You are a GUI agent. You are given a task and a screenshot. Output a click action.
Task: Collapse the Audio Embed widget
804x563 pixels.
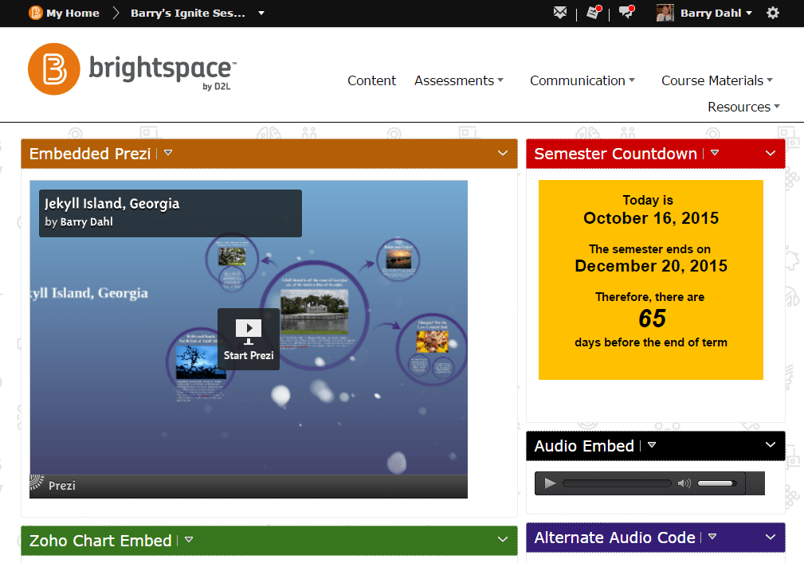770,445
